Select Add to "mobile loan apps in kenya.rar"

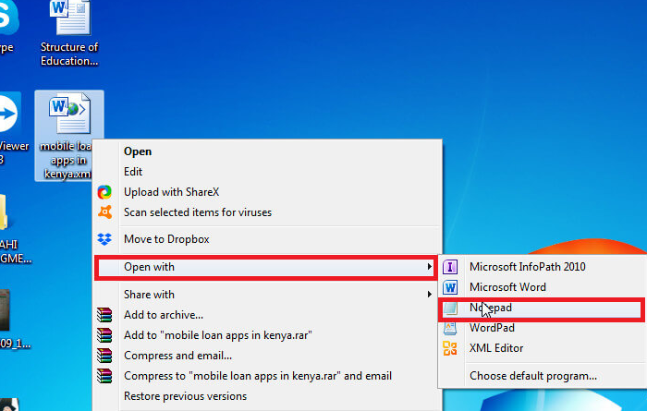coord(218,334)
